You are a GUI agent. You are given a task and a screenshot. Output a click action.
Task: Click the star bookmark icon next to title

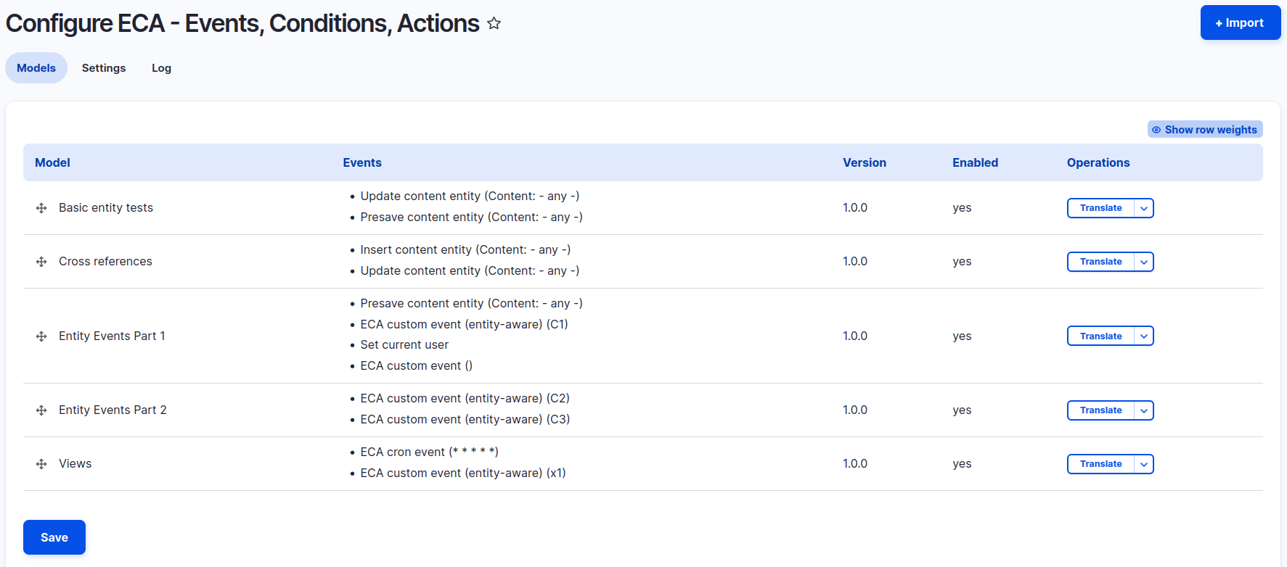[494, 23]
